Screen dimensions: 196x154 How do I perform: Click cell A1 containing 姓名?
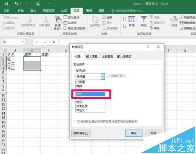(x=15, y=54)
